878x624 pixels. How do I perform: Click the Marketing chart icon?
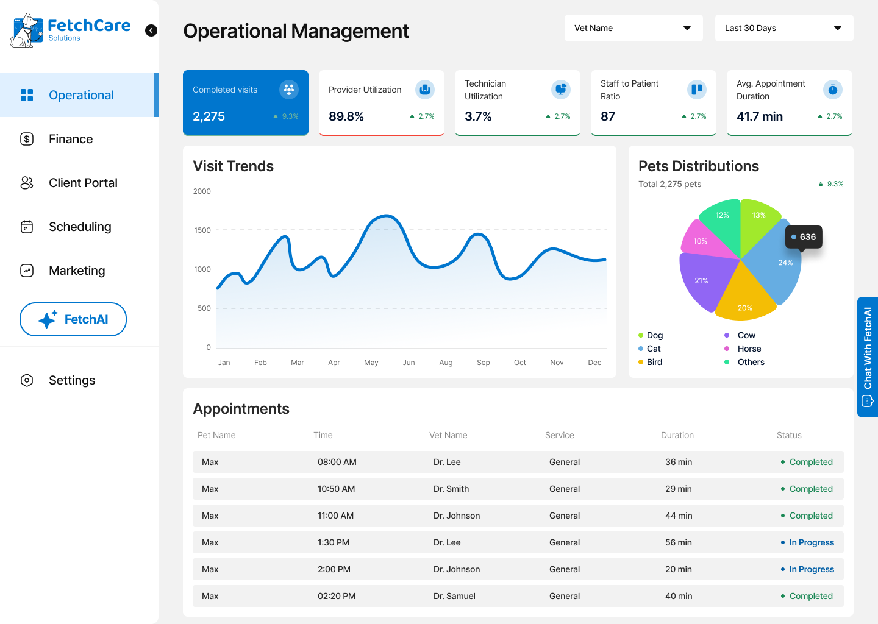click(27, 271)
